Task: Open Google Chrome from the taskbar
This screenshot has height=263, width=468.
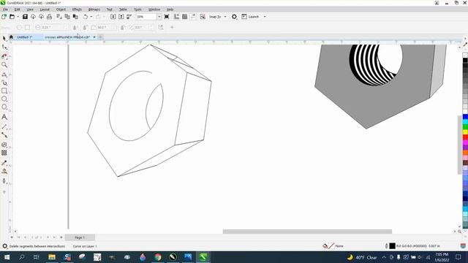Action: (x=158, y=257)
